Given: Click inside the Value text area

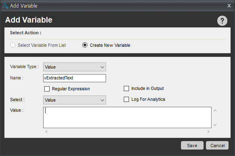Looking at the screenshot, I should pyautogui.click(x=127, y=117).
